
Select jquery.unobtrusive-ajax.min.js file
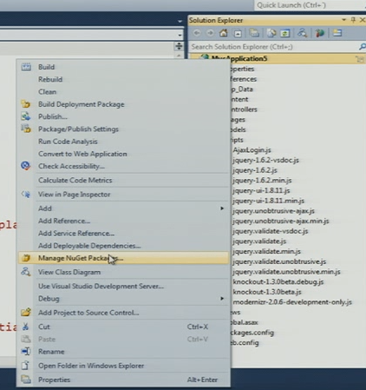coord(281,221)
